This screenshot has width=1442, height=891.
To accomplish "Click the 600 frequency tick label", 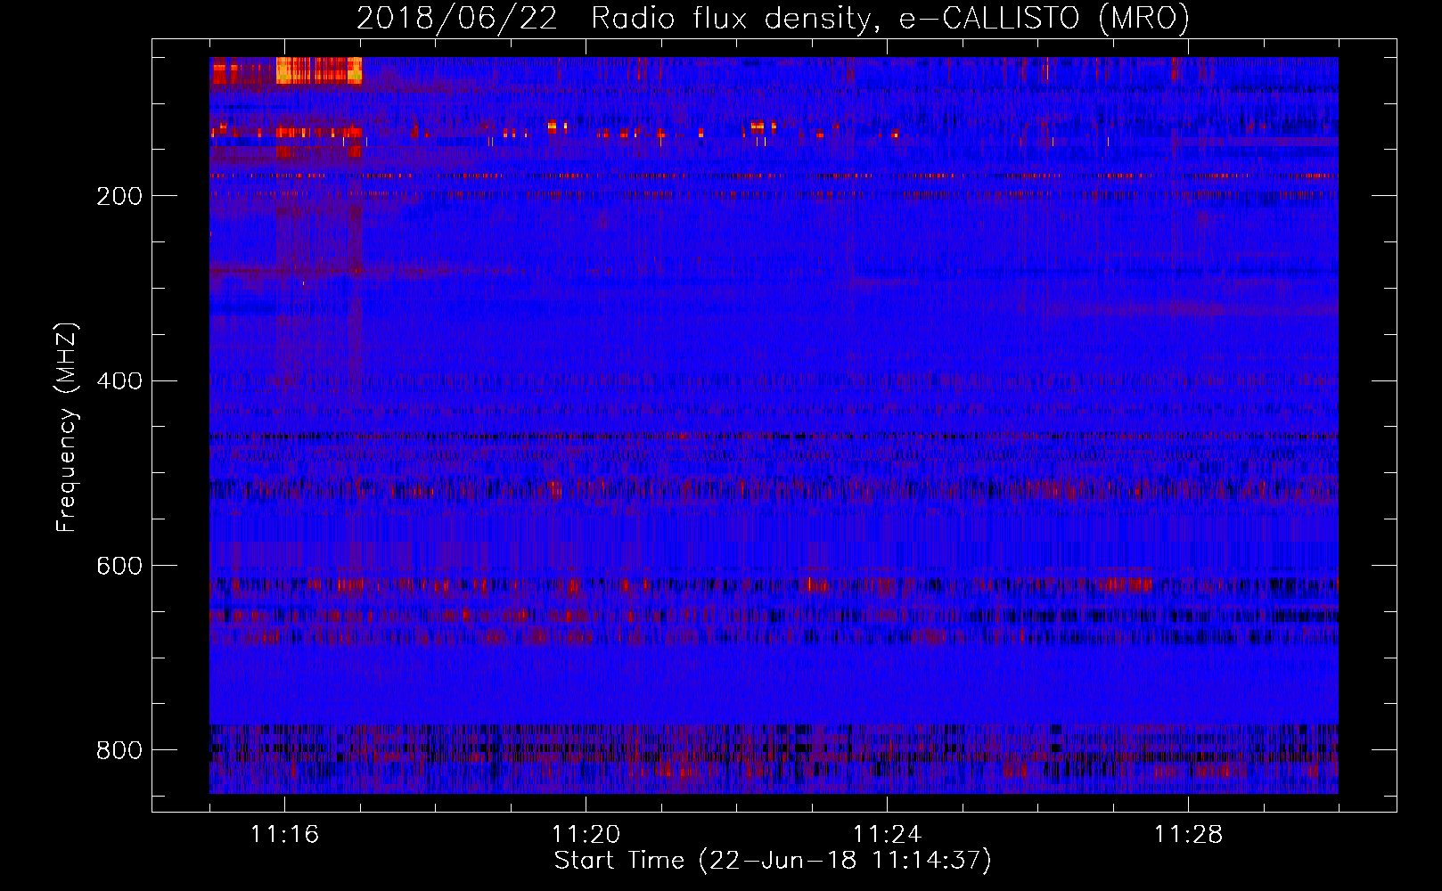I will click(119, 566).
